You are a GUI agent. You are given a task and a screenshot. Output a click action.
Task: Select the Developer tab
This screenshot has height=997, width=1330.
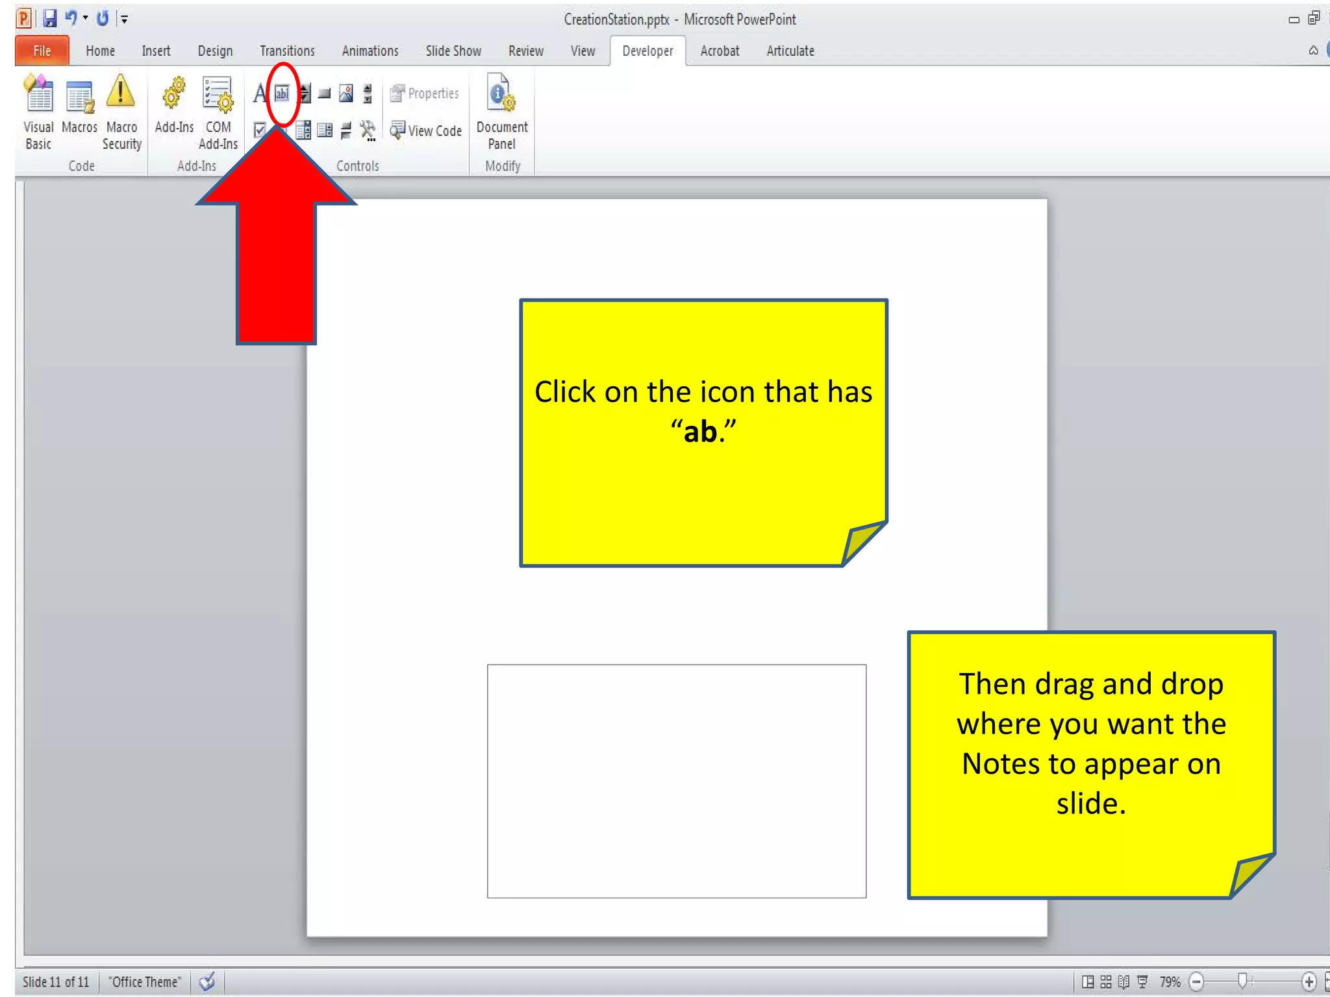coord(647,51)
